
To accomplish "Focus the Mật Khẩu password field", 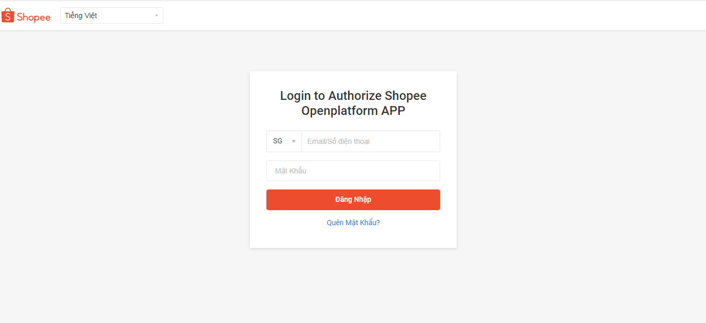I will 353,171.
